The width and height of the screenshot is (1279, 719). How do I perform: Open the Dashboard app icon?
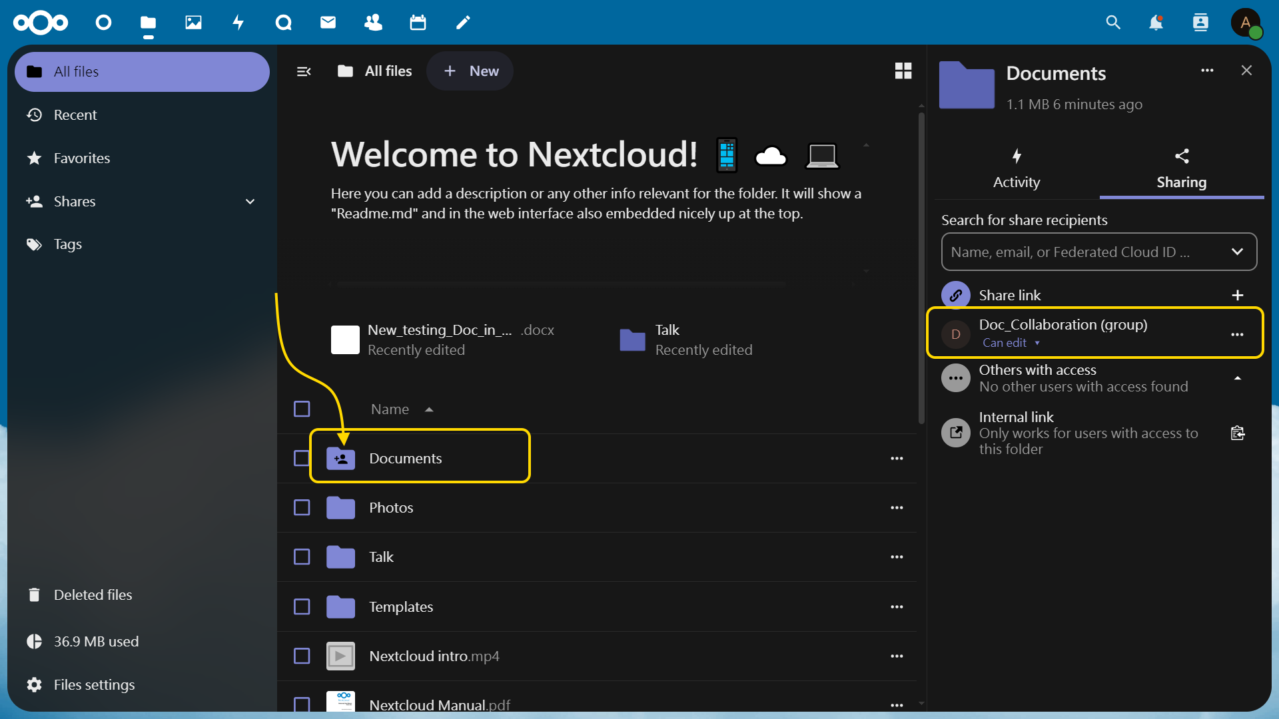(103, 23)
